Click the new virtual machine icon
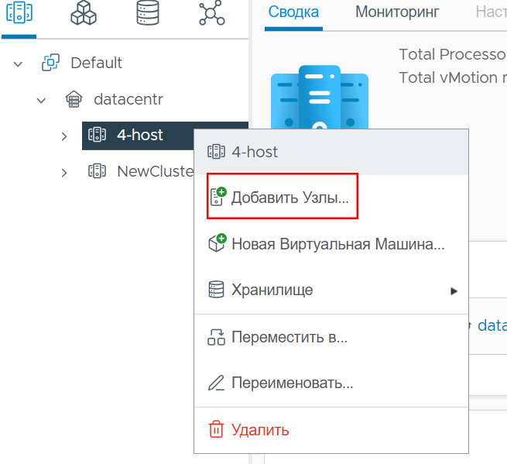This screenshot has width=507, height=464. (218, 242)
